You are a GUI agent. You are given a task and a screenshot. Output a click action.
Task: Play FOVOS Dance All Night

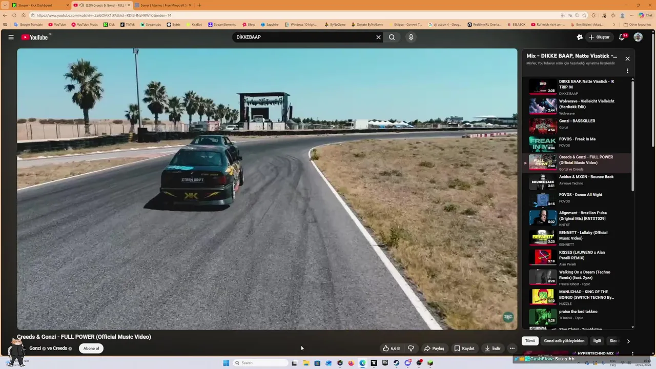(x=578, y=199)
